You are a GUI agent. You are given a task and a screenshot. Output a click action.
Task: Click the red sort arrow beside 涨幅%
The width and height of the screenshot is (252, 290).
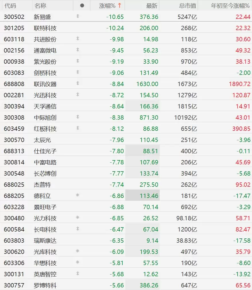tap(120, 5)
